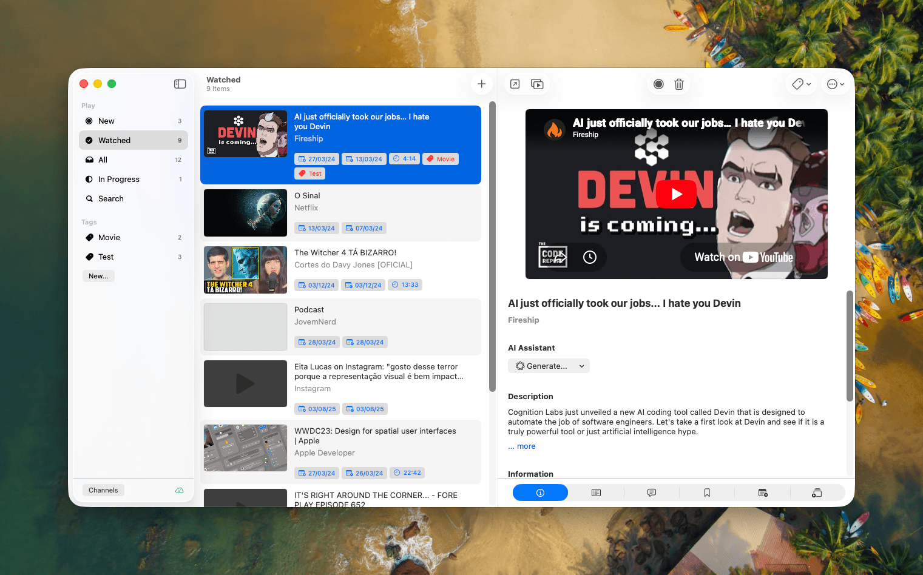923x575 pixels.
Task: Click the 07/03/24 badge on O Sinal
Action: 364,228
